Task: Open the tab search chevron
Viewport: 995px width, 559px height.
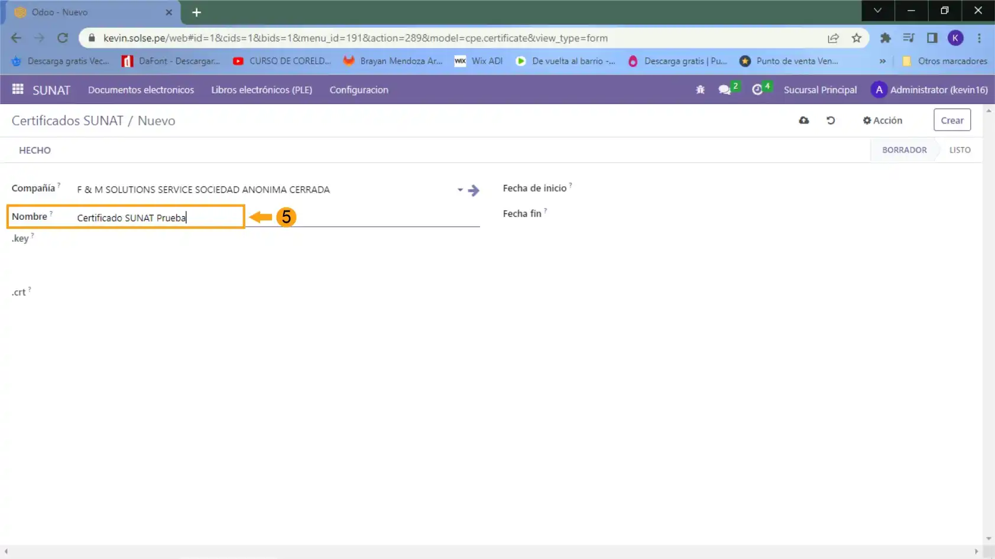Action: [x=878, y=10]
